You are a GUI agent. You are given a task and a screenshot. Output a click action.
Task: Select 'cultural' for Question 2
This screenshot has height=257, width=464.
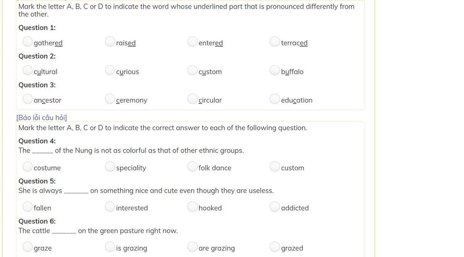[28, 70]
